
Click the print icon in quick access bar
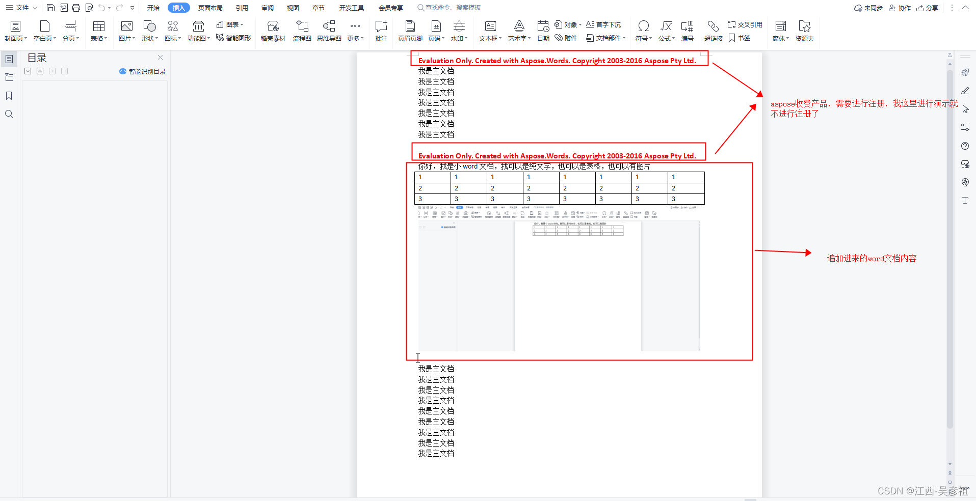point(76,8)
